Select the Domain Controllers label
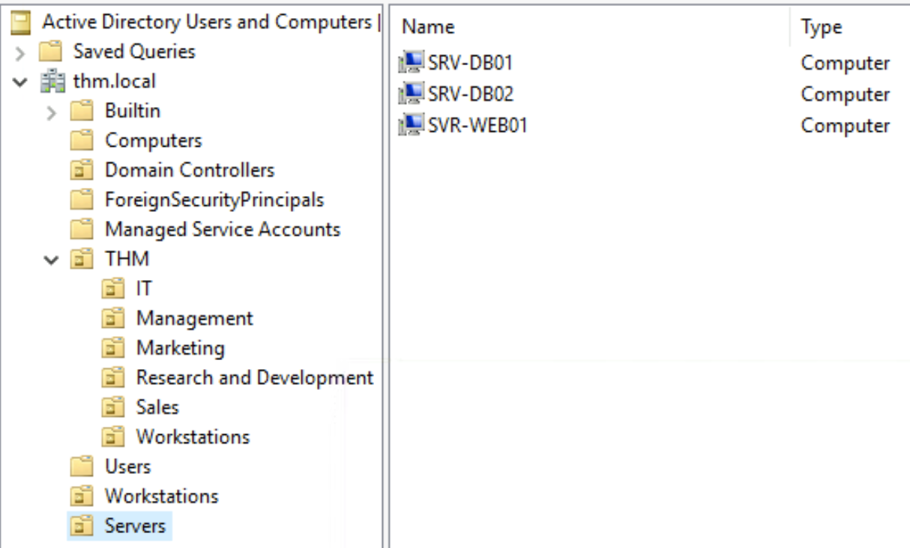The image size is (910, 548). pyautogui.click(x=190, y=171)
